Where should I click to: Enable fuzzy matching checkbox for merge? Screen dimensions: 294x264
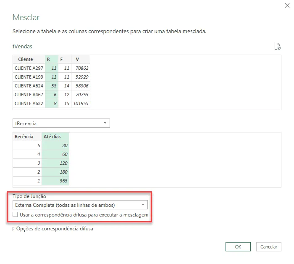click(x=15, y=214)
